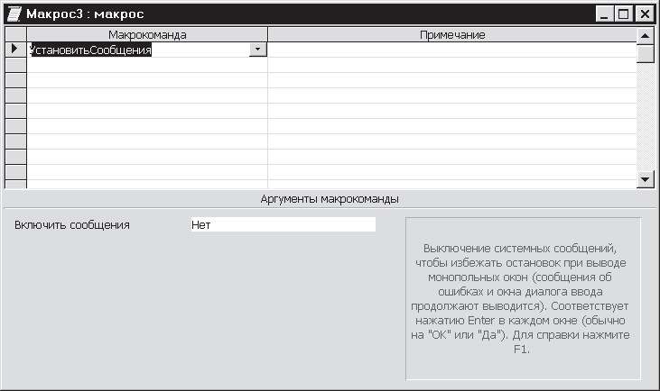
Task: Open the УстановитьСообщения macro action dropdown
Action: coord(258,50)
